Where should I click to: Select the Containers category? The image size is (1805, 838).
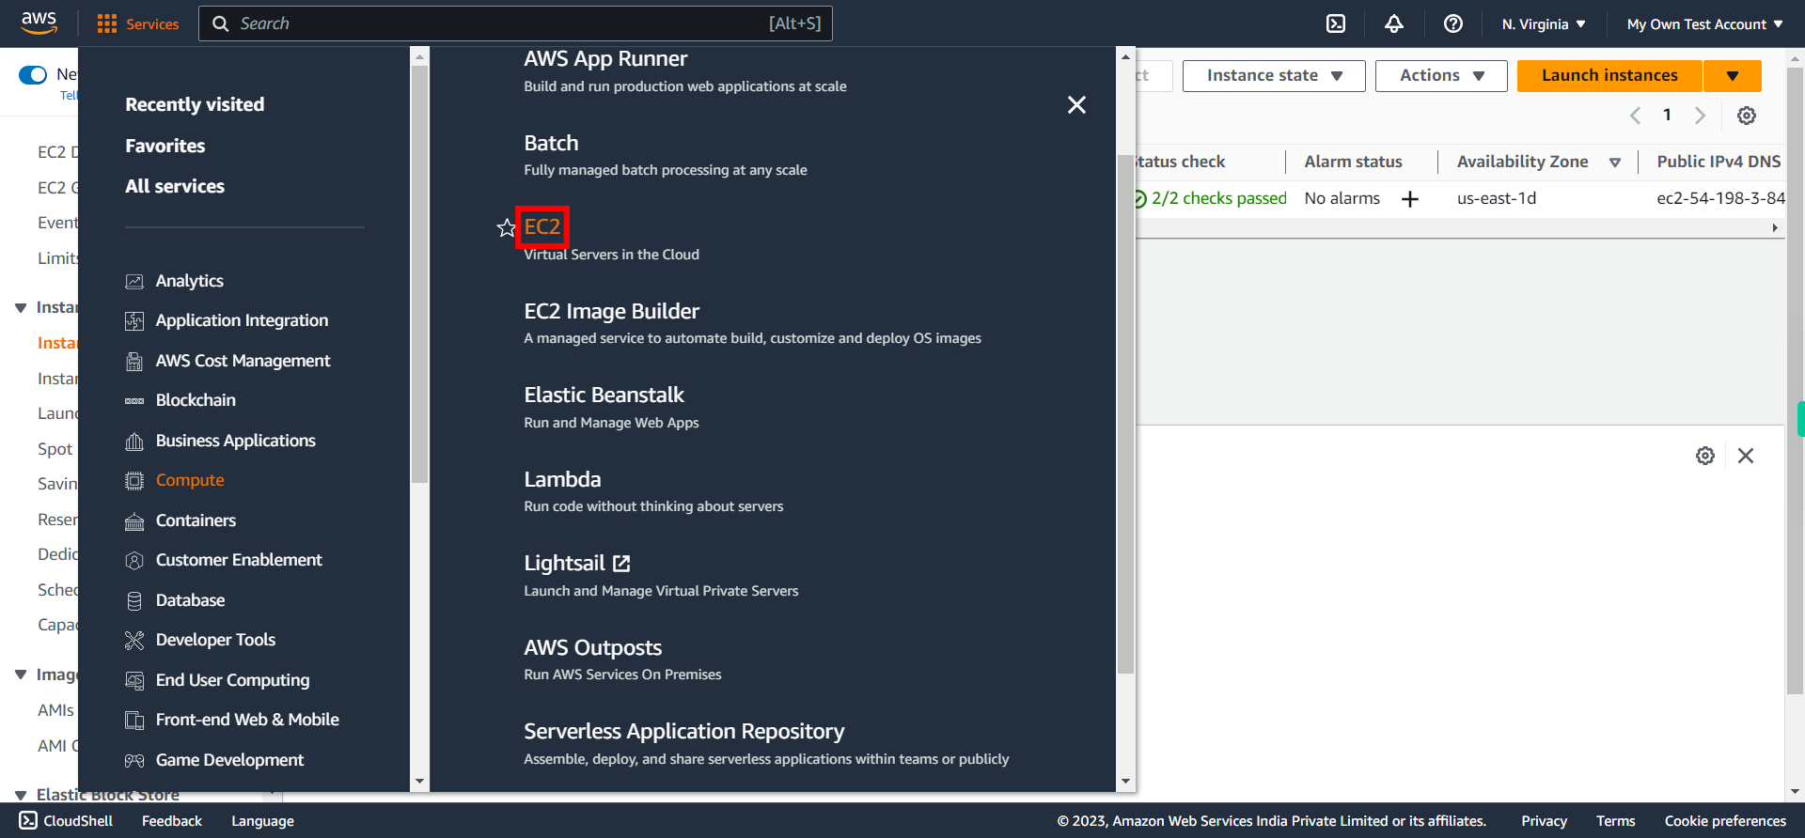tap(196, 520)
